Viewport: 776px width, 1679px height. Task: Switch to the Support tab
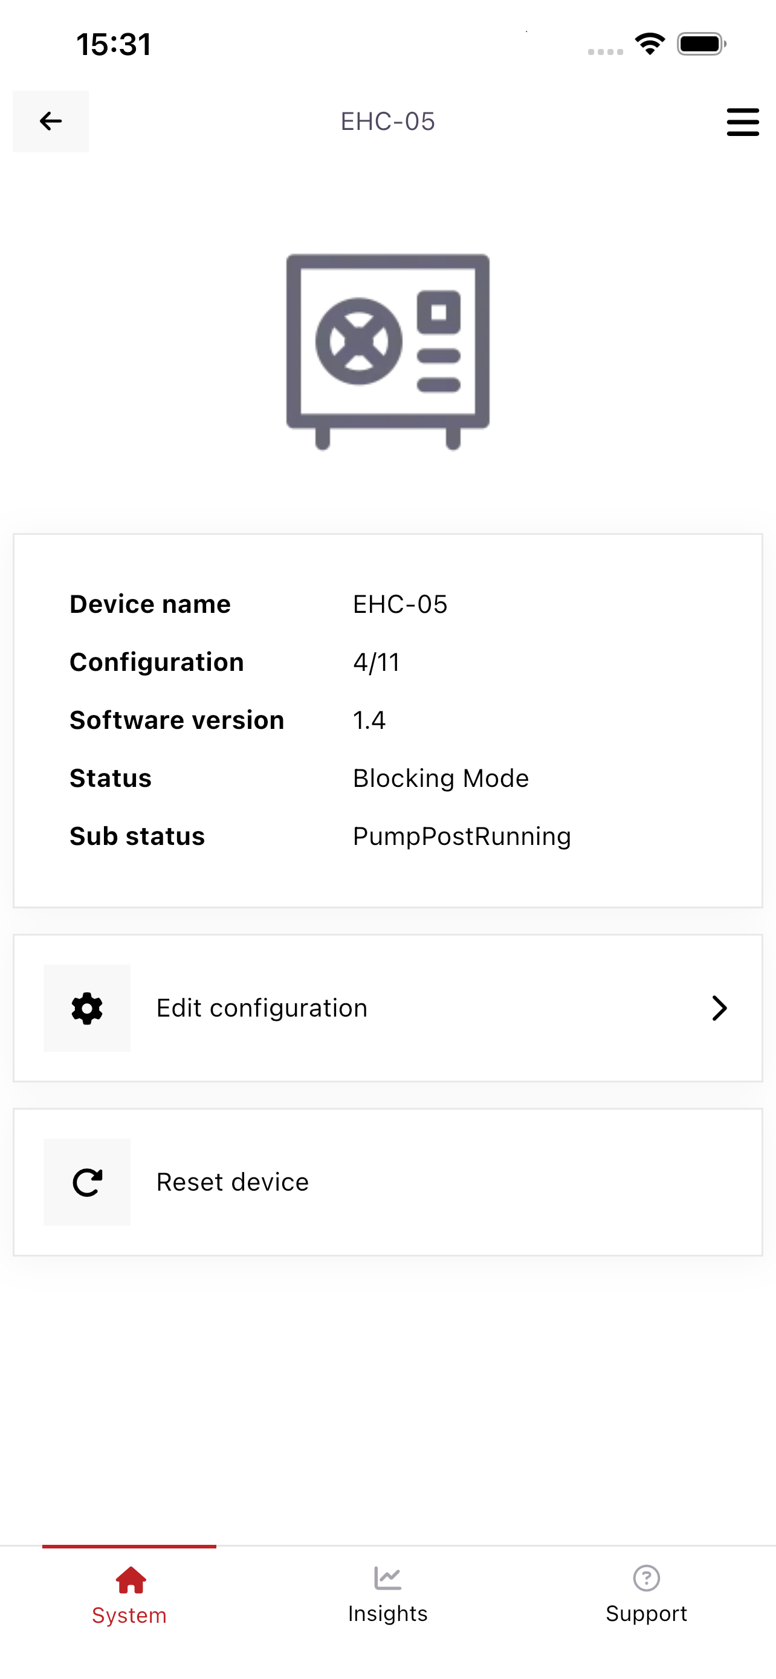click(x=646, y=1594)
